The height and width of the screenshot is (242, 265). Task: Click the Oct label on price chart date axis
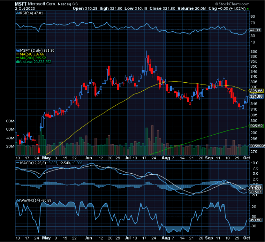coord(246,158)
